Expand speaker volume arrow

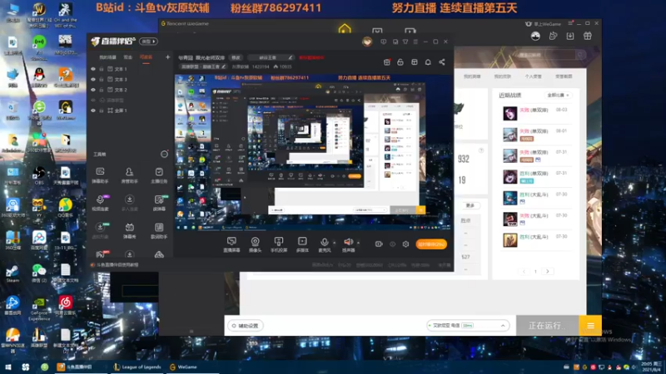358,243
